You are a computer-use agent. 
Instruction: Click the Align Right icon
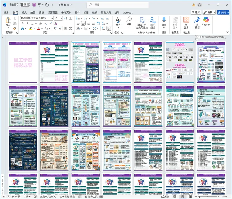(88, 23)
